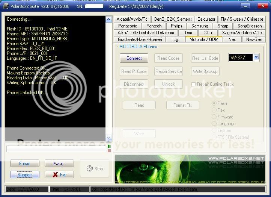This screenshot has width=271, height=197.
Task: Click the Repair Service button
Action: 168,71
